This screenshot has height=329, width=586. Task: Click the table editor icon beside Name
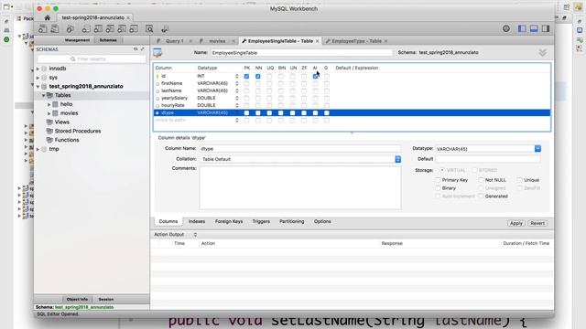[157, 53]
